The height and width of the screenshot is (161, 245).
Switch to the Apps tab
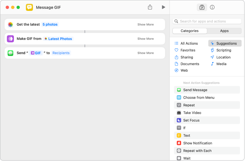pos(224,31)
